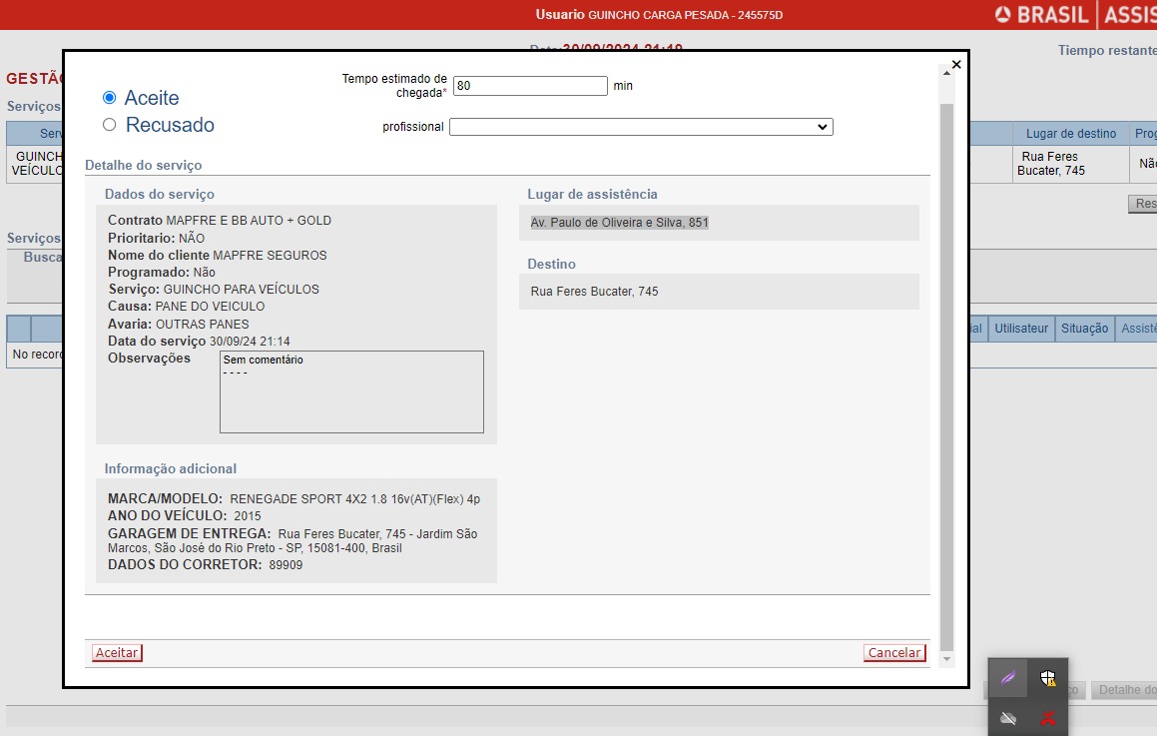Open the profissional dropdown
Image resolution: width=1157 pixels, height=736 pixels.
coord(641,127)
